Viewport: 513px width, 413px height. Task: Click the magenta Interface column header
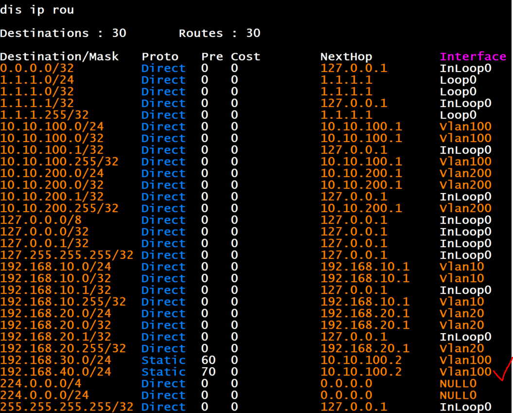[473, 56]
